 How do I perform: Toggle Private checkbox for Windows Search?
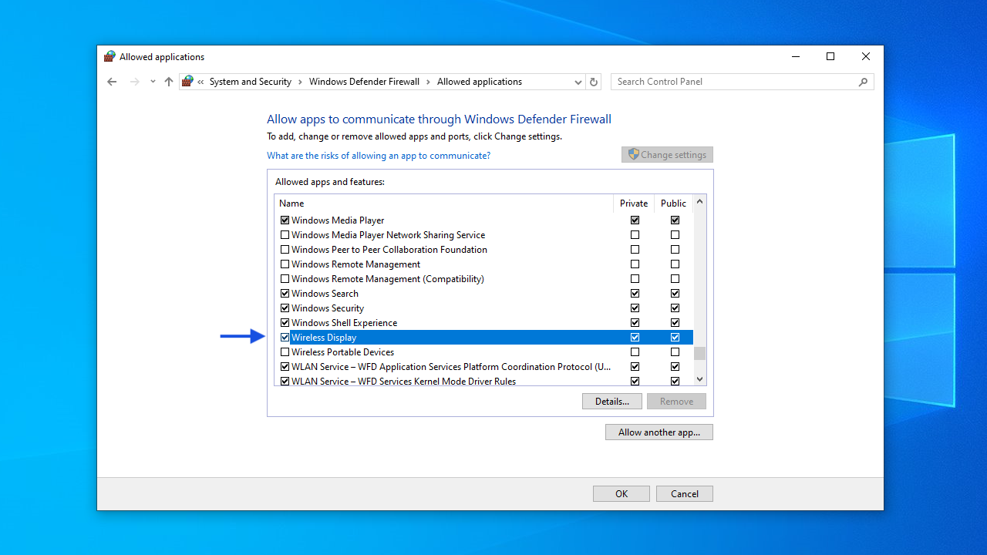pos(635,294)
